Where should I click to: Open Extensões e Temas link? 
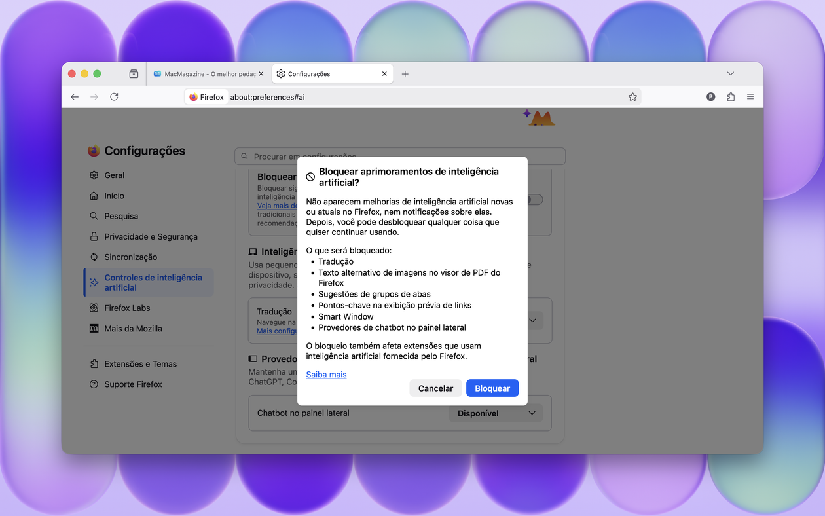pos(149,364)
